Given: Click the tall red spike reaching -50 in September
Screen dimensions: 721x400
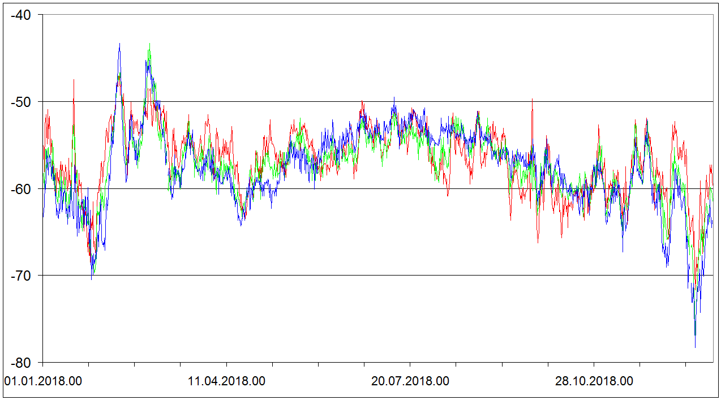Looking at the screenshot, I should tap(532, 99).
